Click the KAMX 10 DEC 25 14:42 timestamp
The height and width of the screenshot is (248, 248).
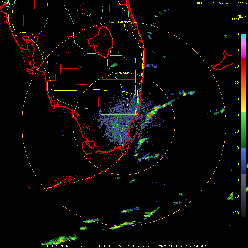pos(181,246)
